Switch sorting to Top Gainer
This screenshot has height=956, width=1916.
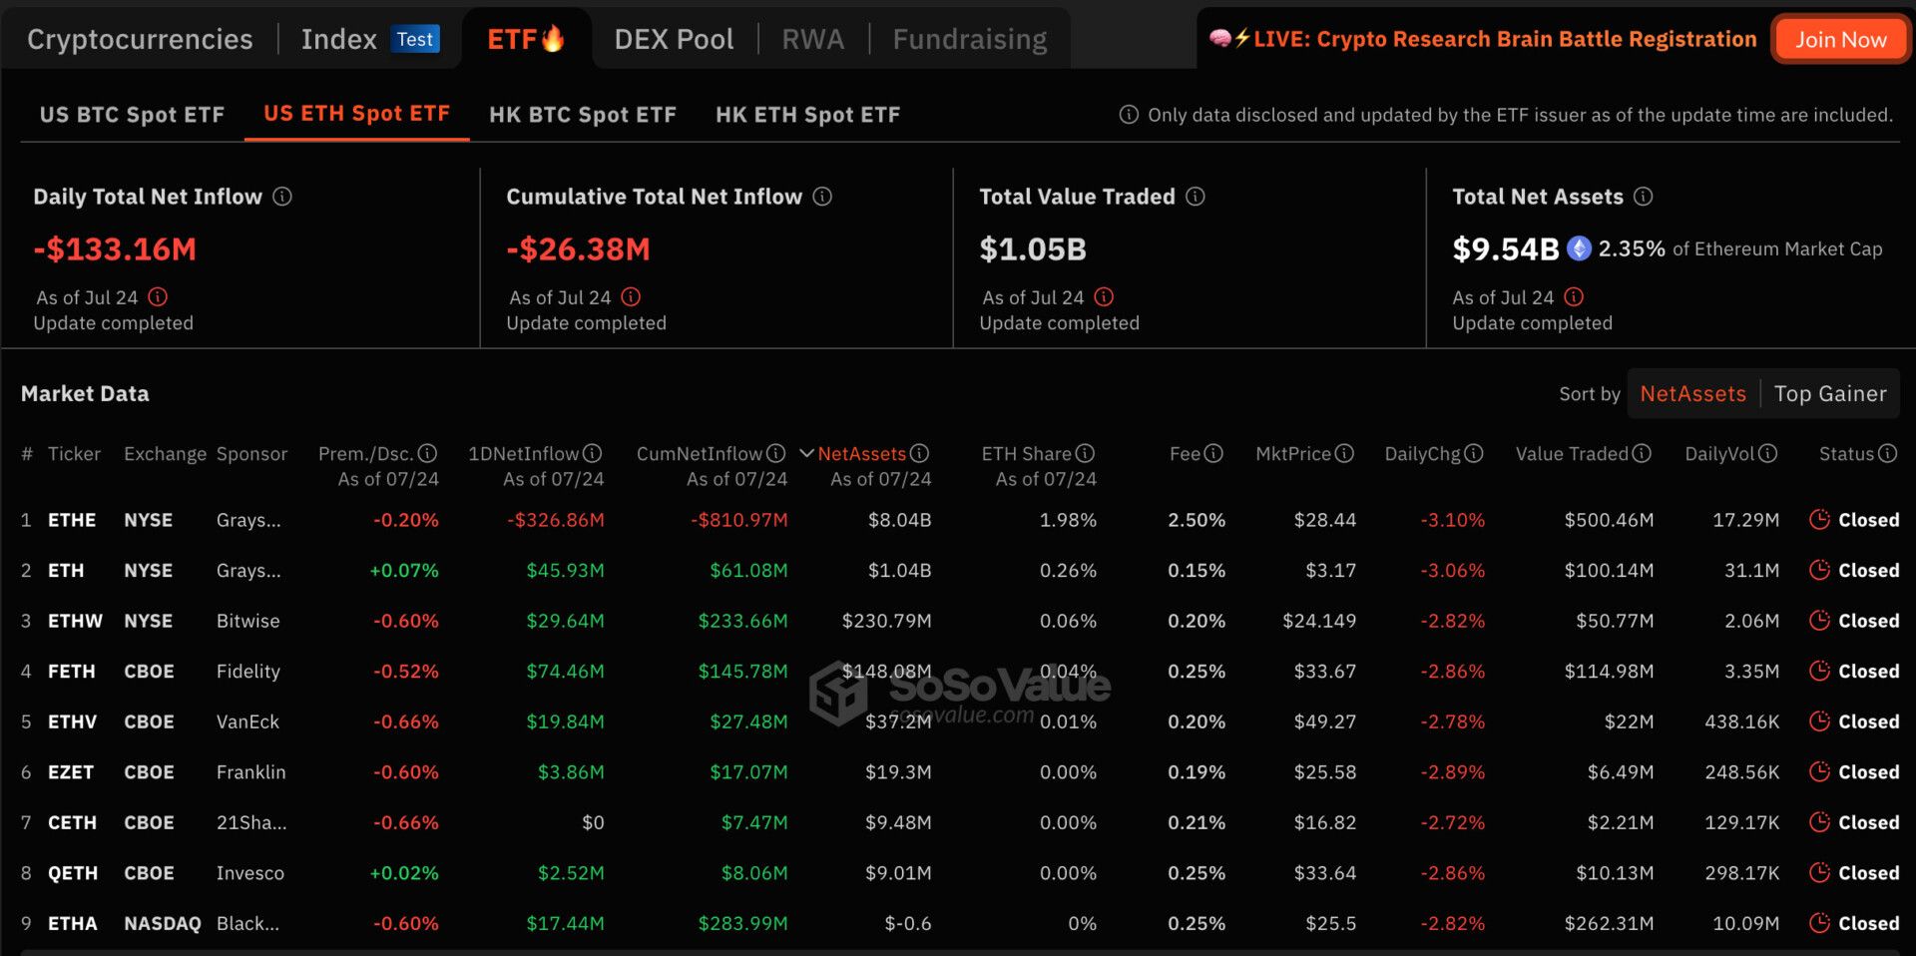[x=1830, y=394]
